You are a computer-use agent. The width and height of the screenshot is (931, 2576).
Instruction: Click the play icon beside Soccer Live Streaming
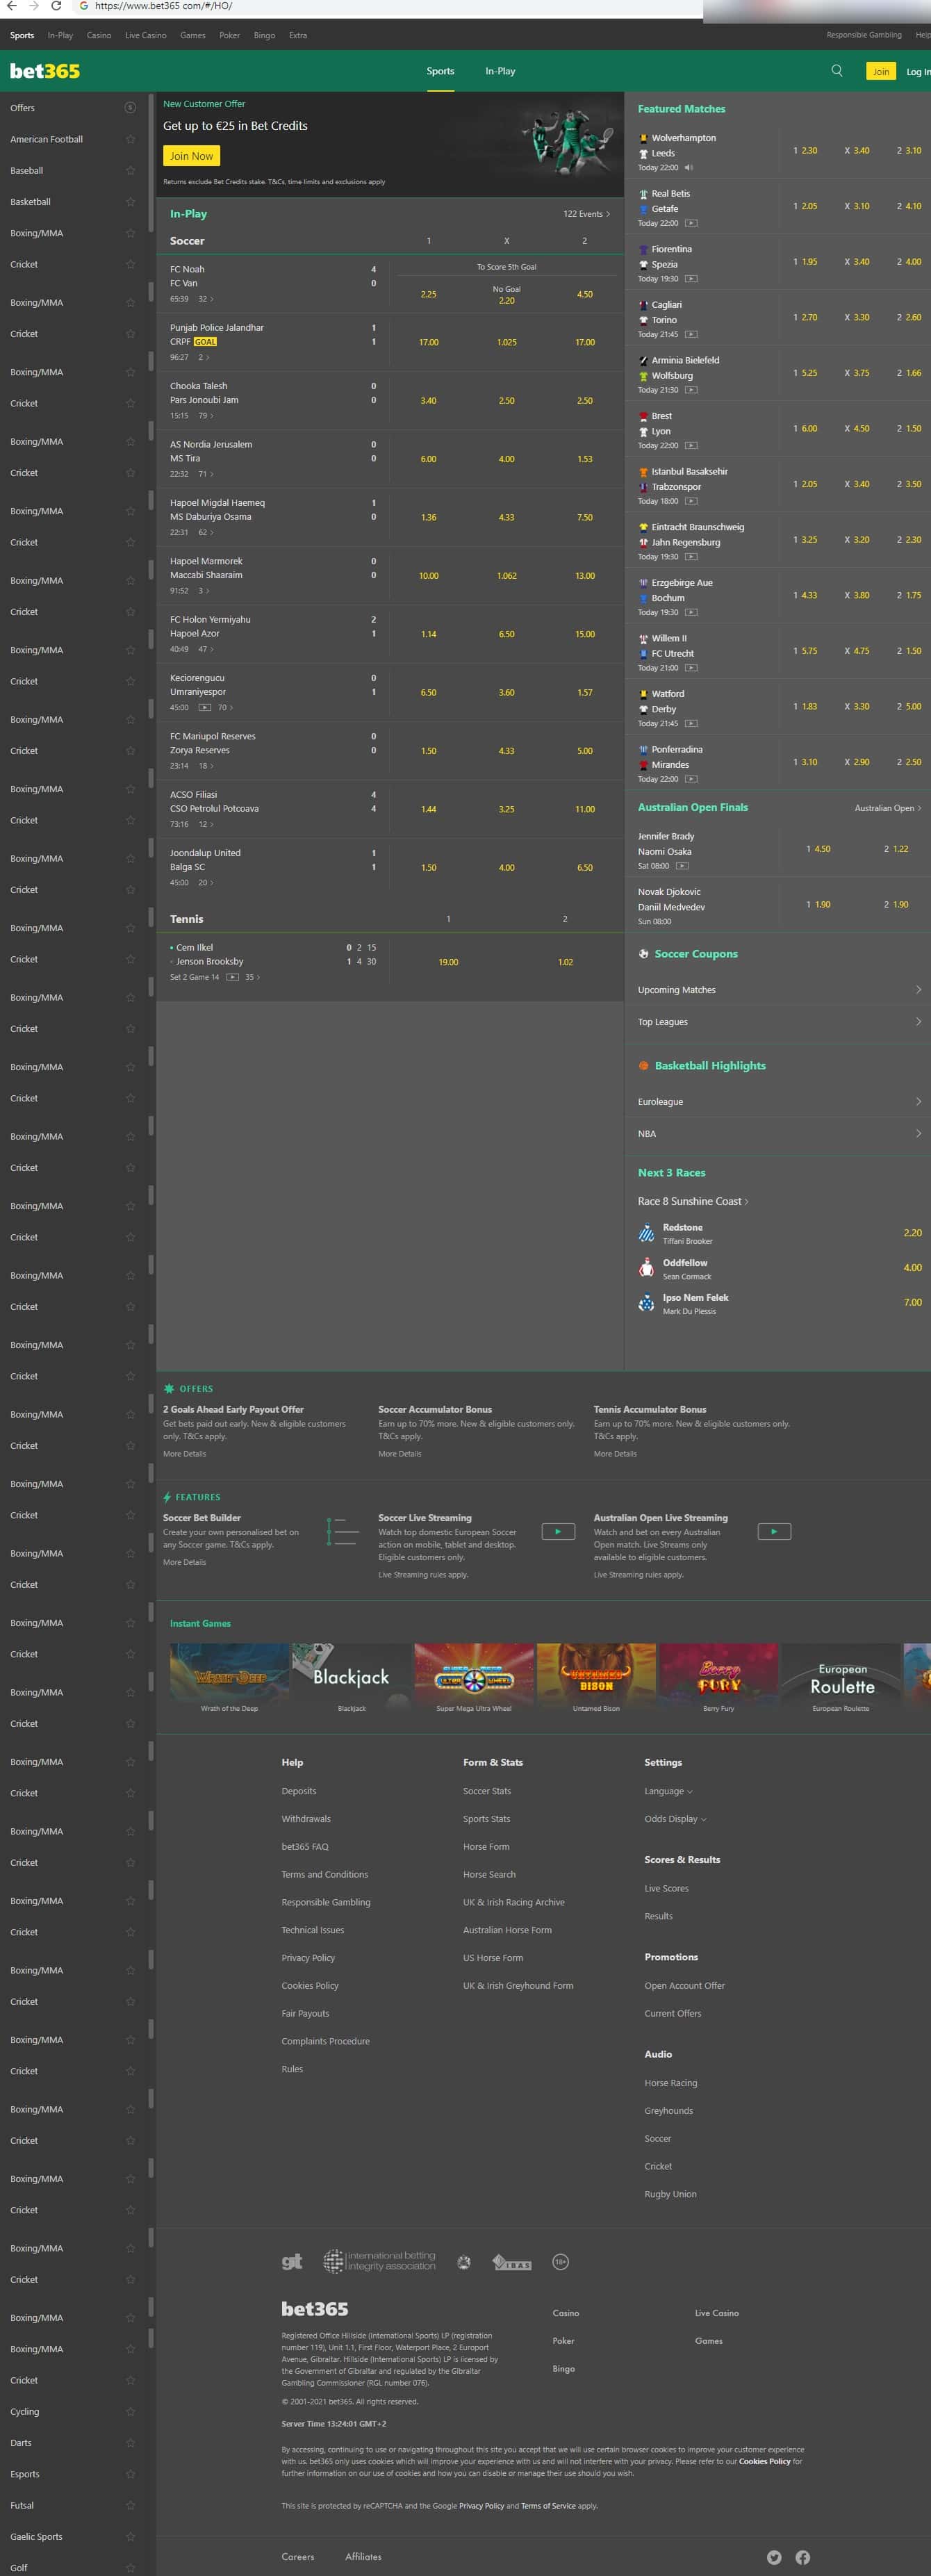558,1531
